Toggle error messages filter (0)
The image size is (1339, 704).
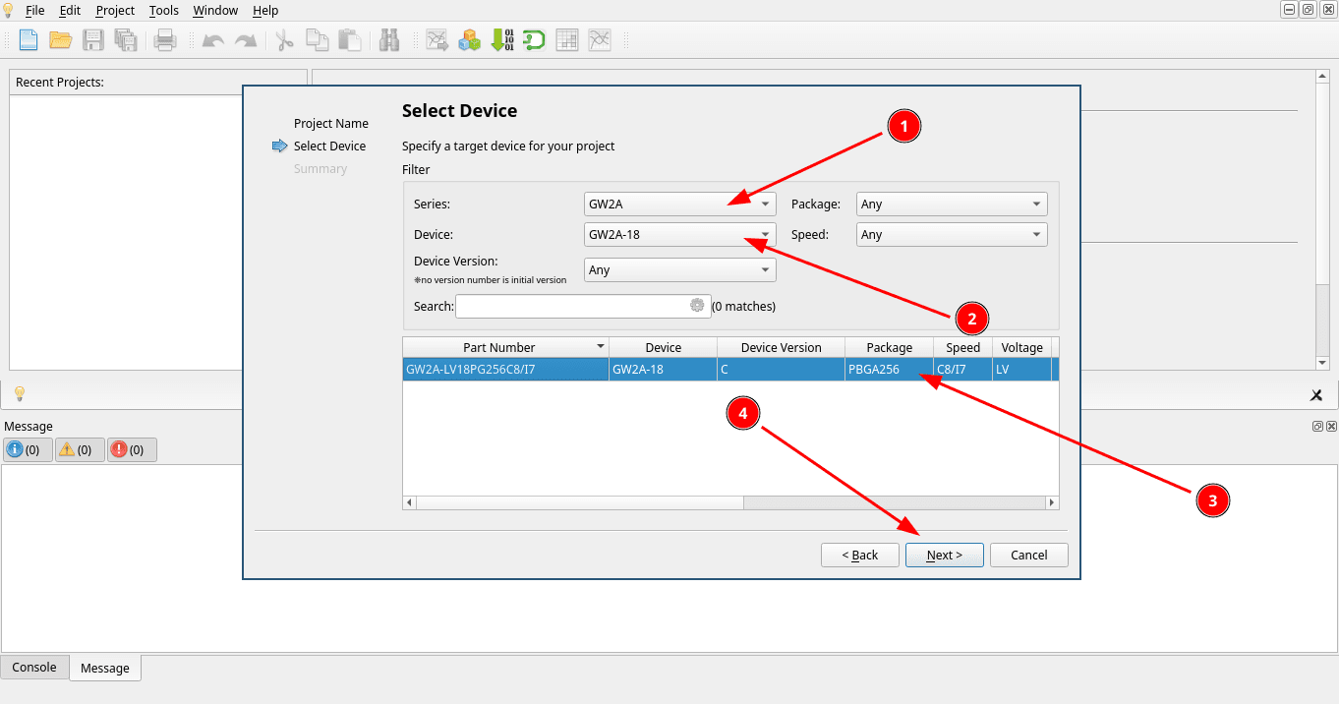(x=132, y=449)
